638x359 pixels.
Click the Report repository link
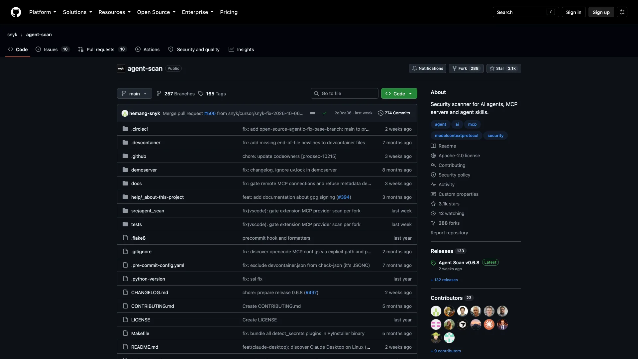tap(449, 233)
